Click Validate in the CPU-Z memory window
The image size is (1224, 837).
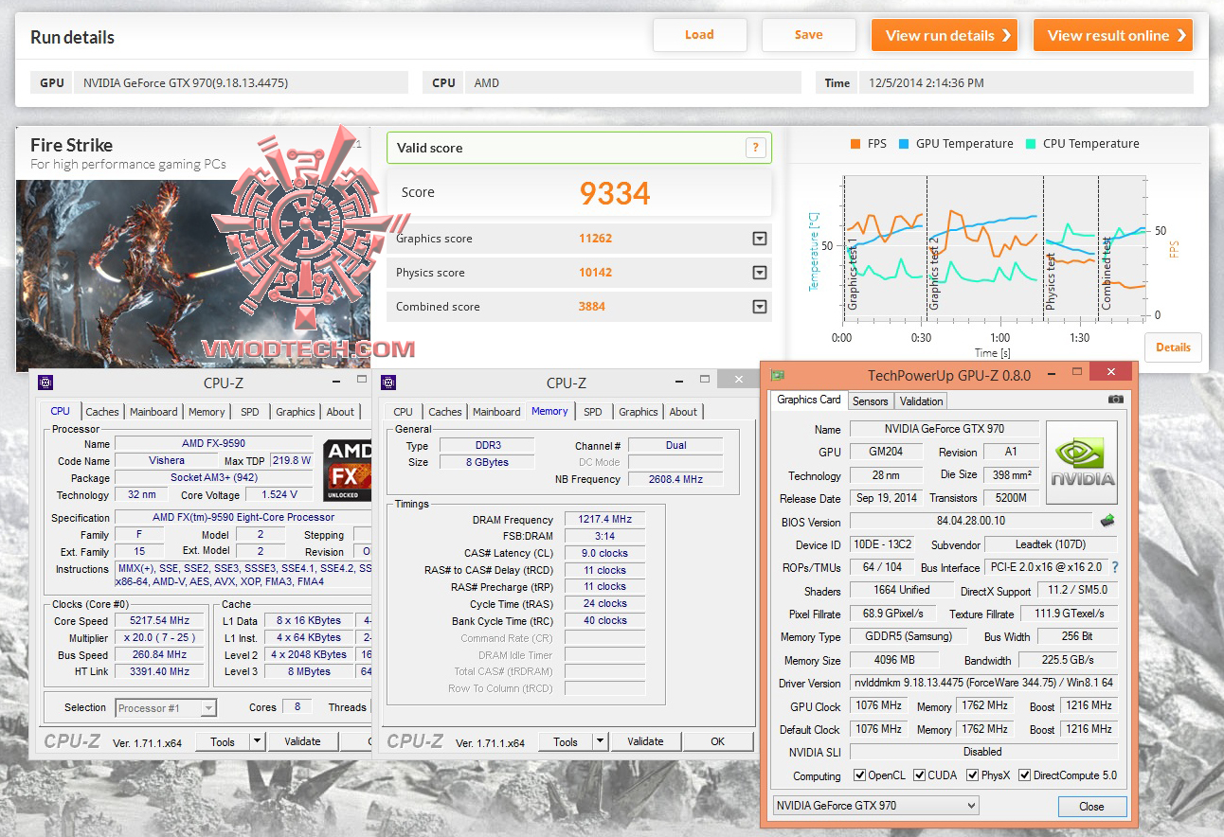[x=645, y=742]
